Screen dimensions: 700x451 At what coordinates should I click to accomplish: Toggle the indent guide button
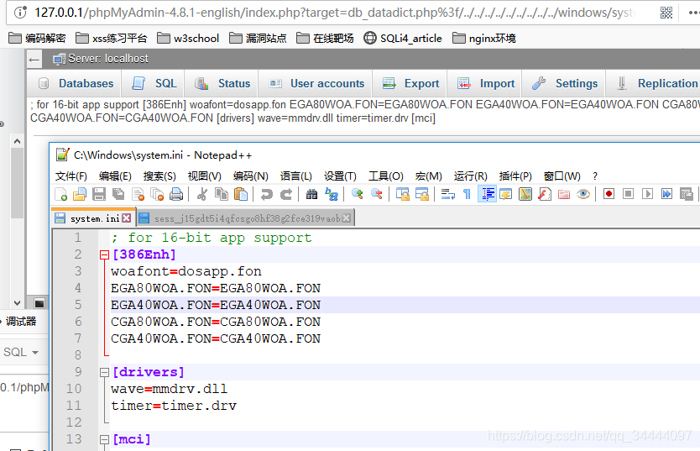[487, 194]
